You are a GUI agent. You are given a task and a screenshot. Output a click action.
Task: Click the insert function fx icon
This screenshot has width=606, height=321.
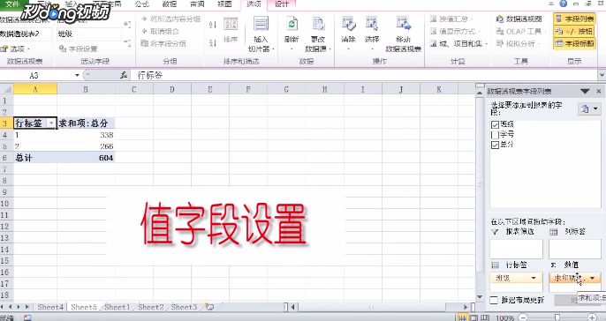(x=124, y=75)
